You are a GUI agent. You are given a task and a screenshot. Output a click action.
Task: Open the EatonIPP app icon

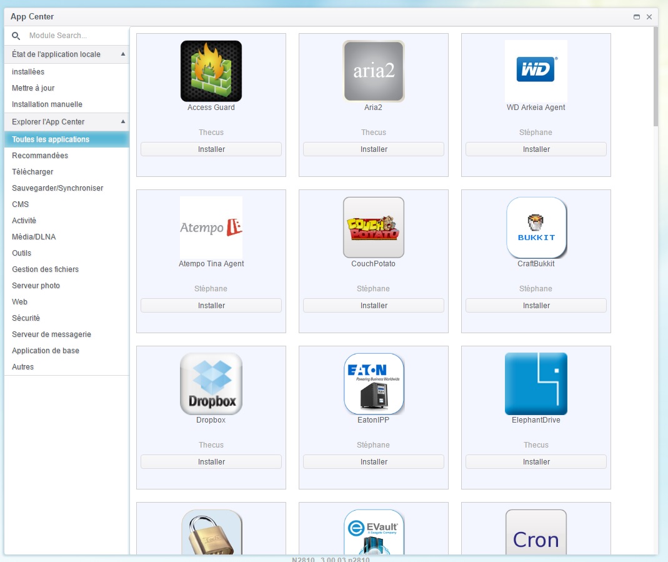pos(374,383)
